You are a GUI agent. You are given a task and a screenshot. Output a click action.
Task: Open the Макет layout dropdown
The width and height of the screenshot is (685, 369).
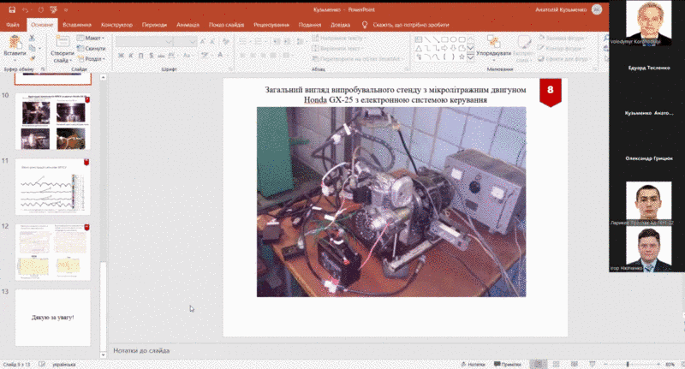pos(92,38)
